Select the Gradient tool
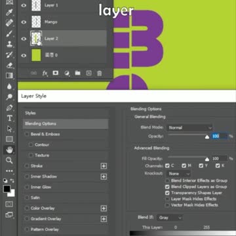 pyautogui.click(x=9, y=76)
